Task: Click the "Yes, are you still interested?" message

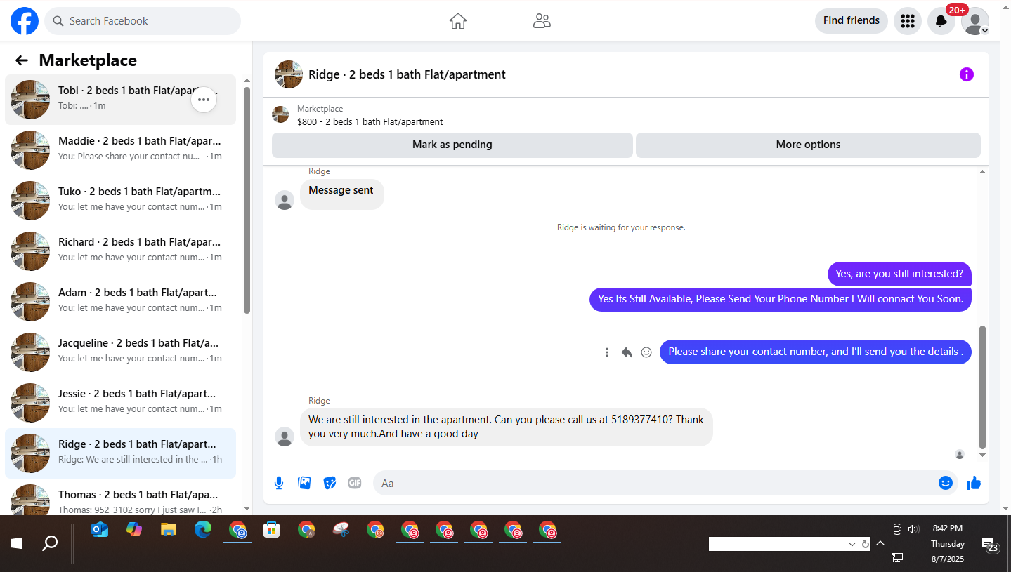Action: [899, 274]
